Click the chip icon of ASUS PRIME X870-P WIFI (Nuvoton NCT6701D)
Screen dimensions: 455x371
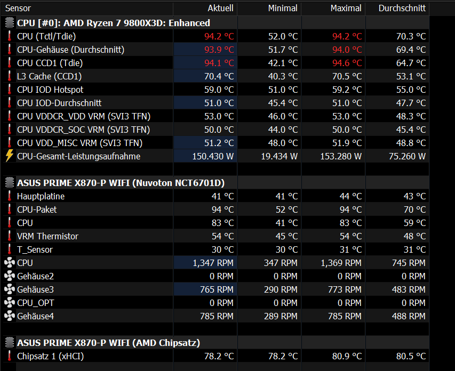[x=10, y=183]
